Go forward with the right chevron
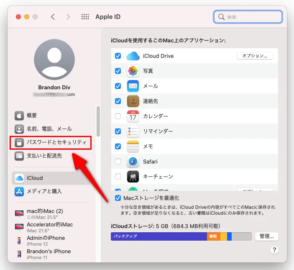The image size is (294, 270). point(68,17)
